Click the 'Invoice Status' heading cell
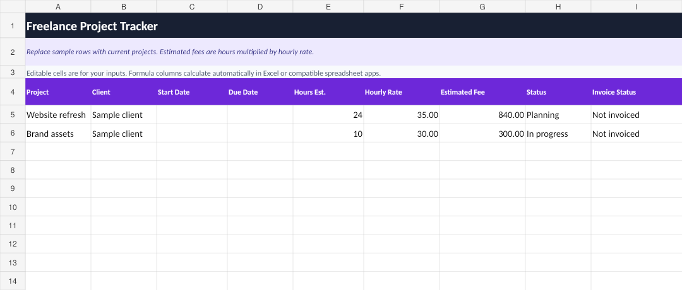682x290 pixels. [x=637, y=92]
